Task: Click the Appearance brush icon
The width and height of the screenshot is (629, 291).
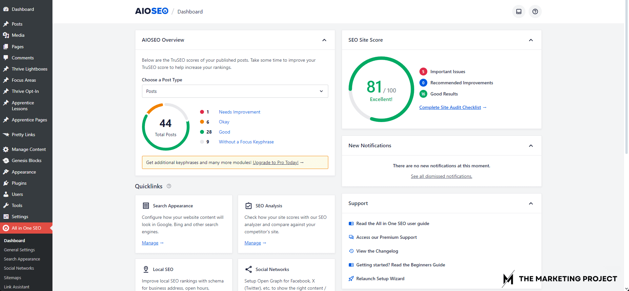Action: (x=6, y=172)
